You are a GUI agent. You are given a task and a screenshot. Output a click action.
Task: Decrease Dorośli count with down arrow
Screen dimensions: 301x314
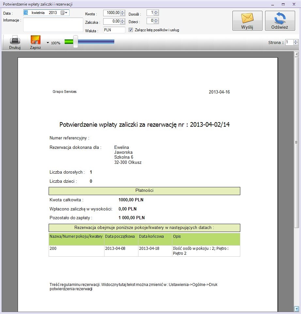[x=156, y=14]
